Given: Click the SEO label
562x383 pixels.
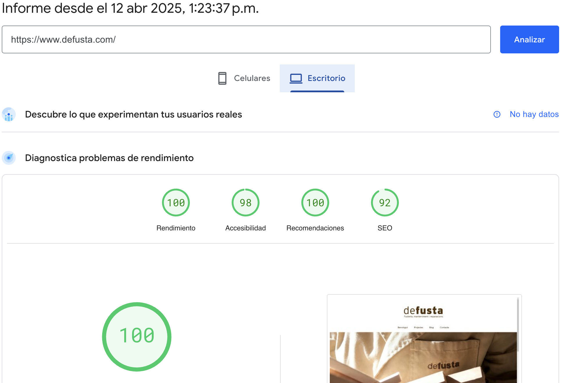Looking at the screenshot, I should point(385,228).
